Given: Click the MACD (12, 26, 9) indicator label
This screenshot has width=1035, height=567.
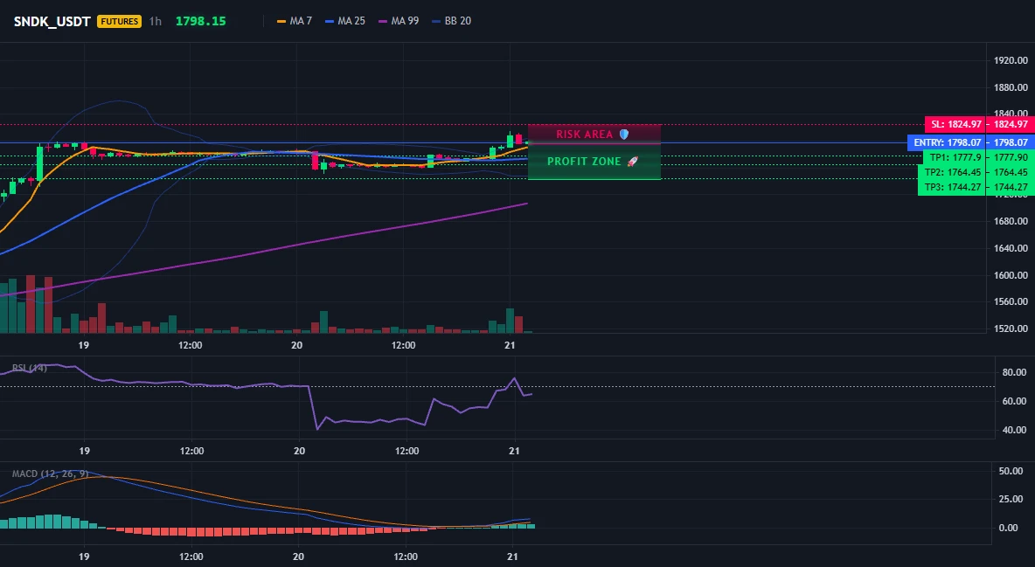Looking at the screenshot, I should (50, 474).
